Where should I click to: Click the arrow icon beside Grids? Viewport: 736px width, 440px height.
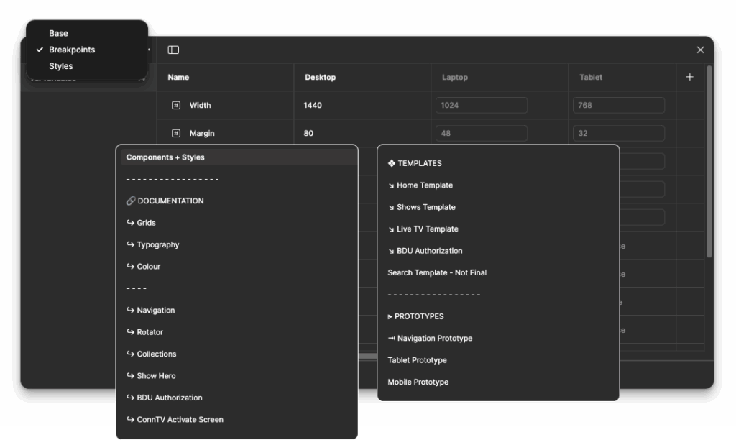tap(129, 223)
